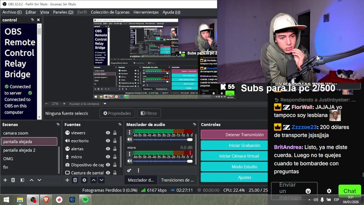Close the control dock panel

tap(38, 20)
